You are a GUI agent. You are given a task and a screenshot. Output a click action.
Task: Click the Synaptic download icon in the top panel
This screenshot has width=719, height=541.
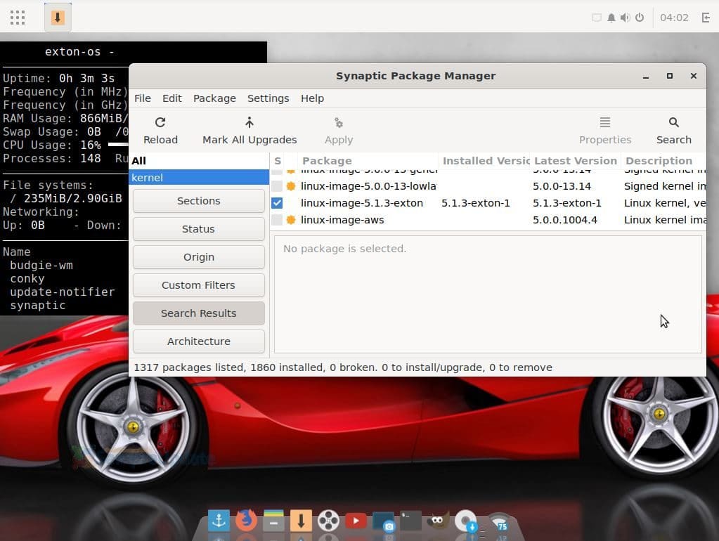(x=58, y=18)
